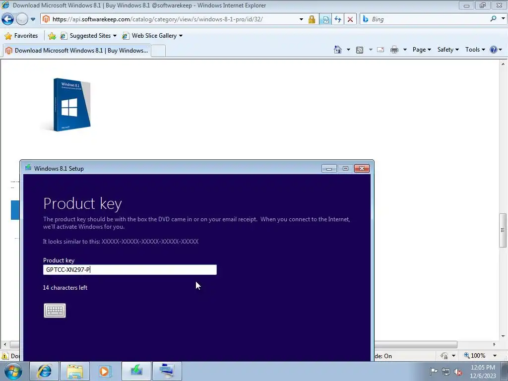This screenshot has width=508, height=381.
Task: Open the Page menu
Action: click(x=422, y=50)
